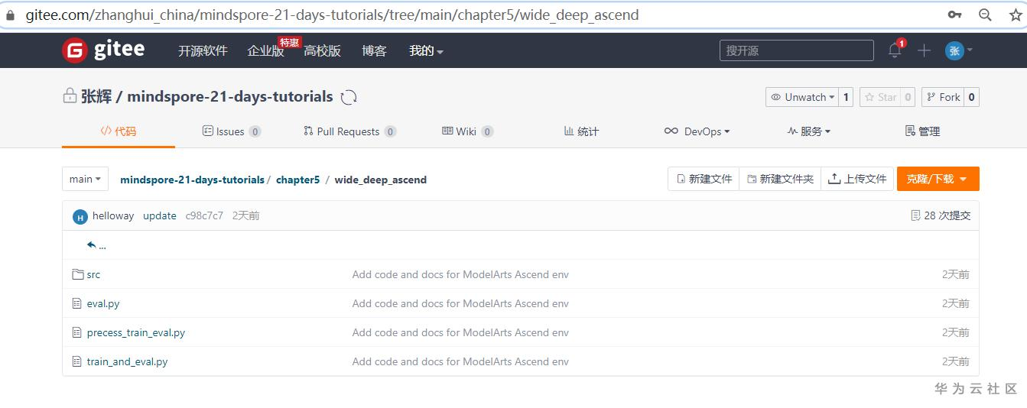Open the eval.py file name link

[103, 303]
